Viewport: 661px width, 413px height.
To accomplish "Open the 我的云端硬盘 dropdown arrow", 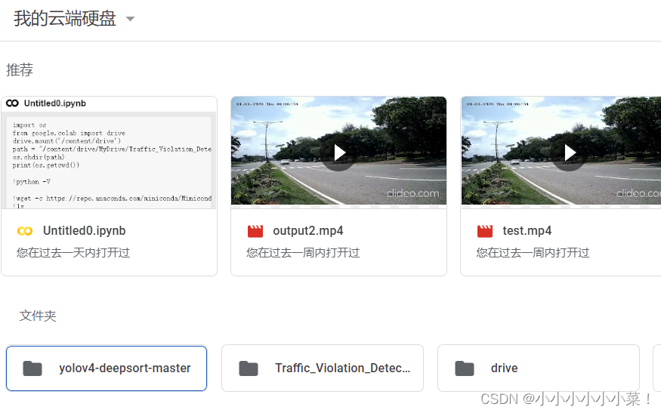I will (x=130, y=19).
